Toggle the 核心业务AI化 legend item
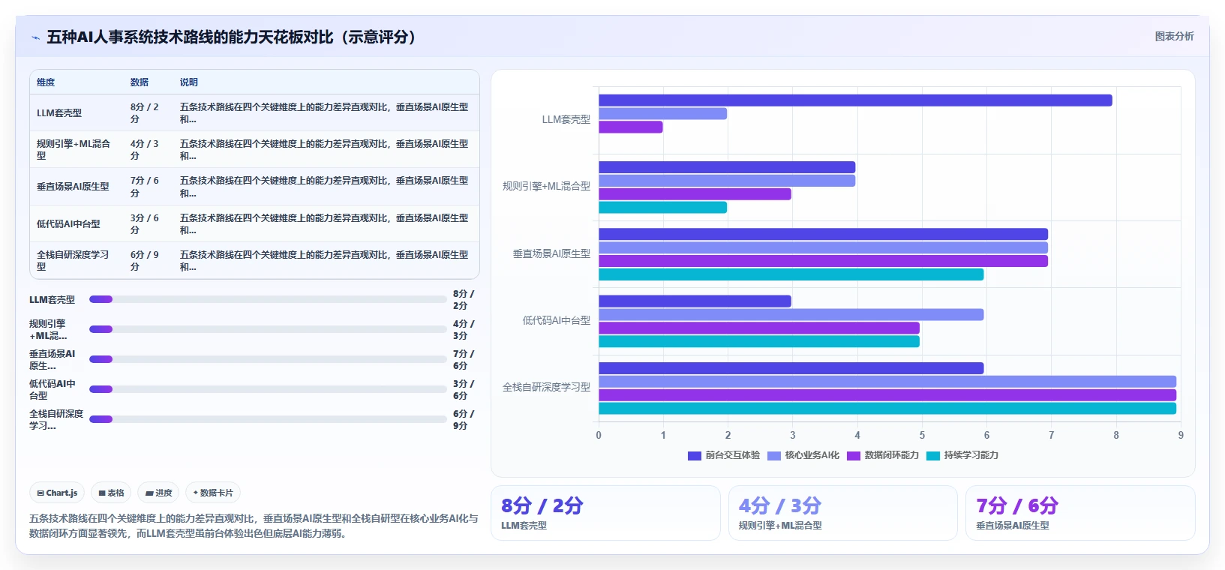Screen dimensions: 1225x570 click(803, 455)
